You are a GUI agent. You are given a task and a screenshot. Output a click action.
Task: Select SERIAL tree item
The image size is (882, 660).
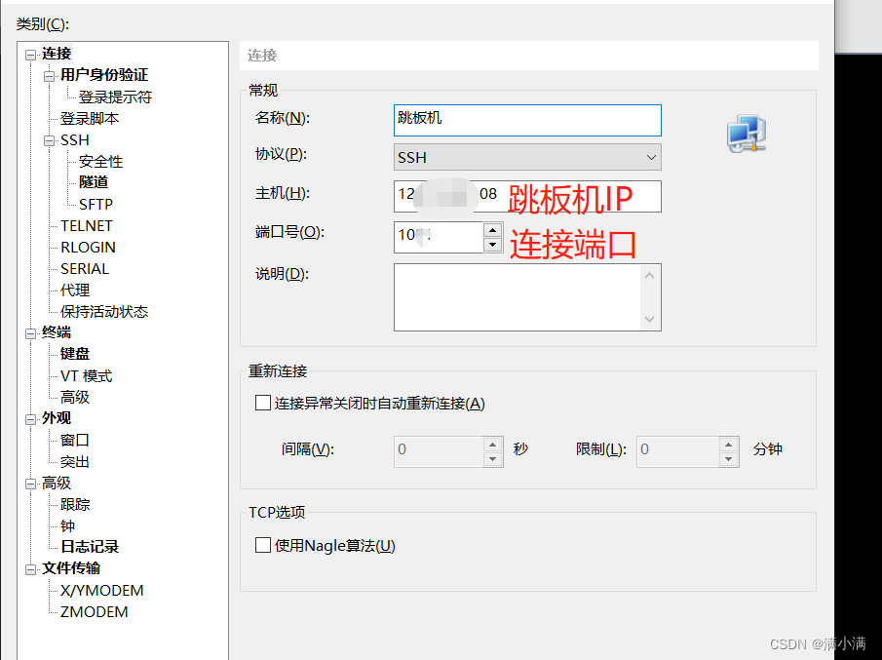click(85, 268)
